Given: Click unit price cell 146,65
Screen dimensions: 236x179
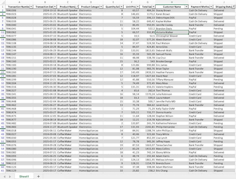Looking at the screenshot, I should (132, 14).
